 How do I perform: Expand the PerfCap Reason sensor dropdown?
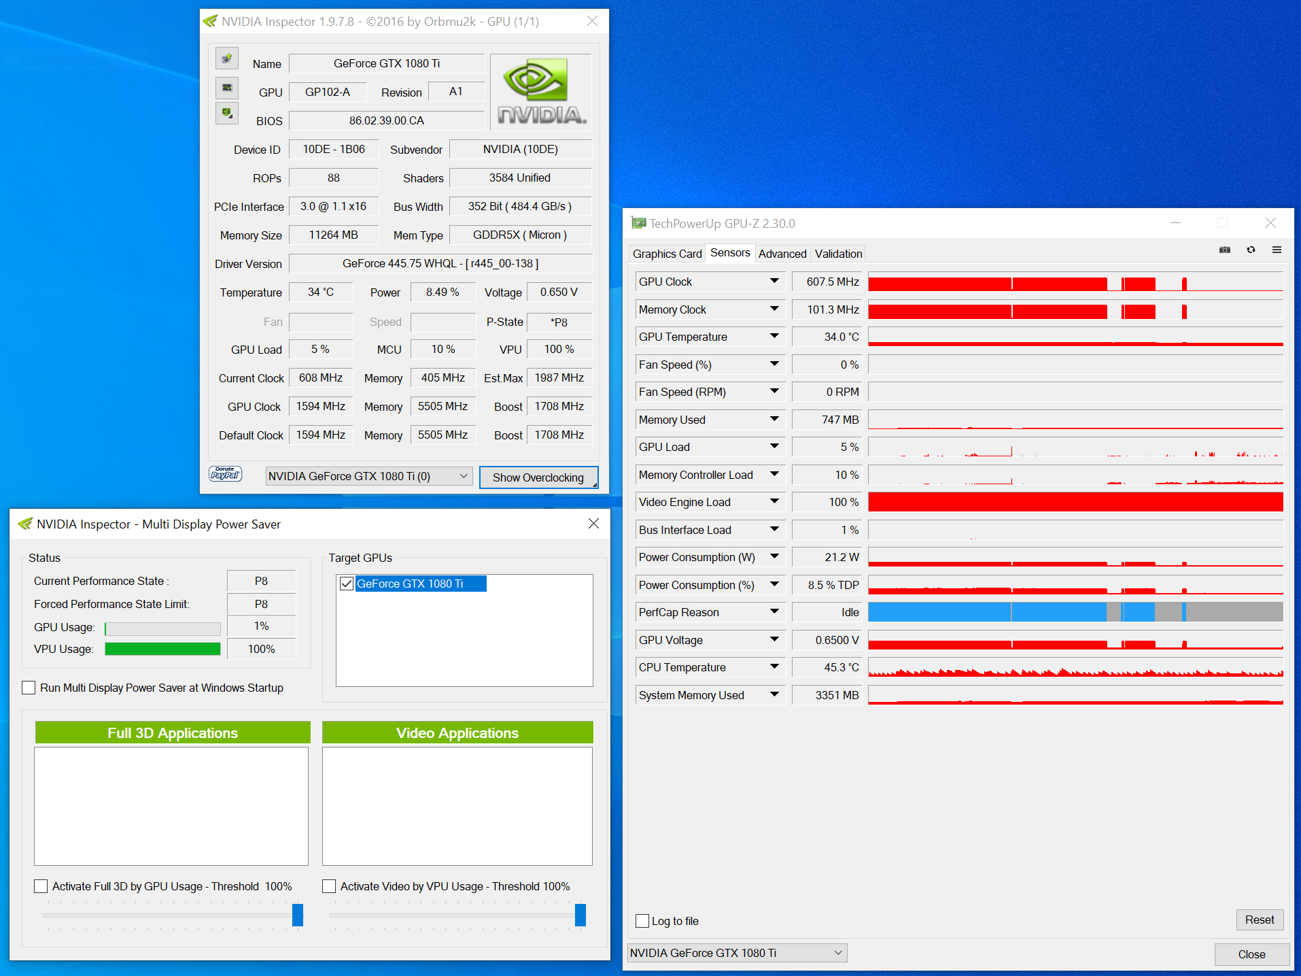tap(774, 611)
